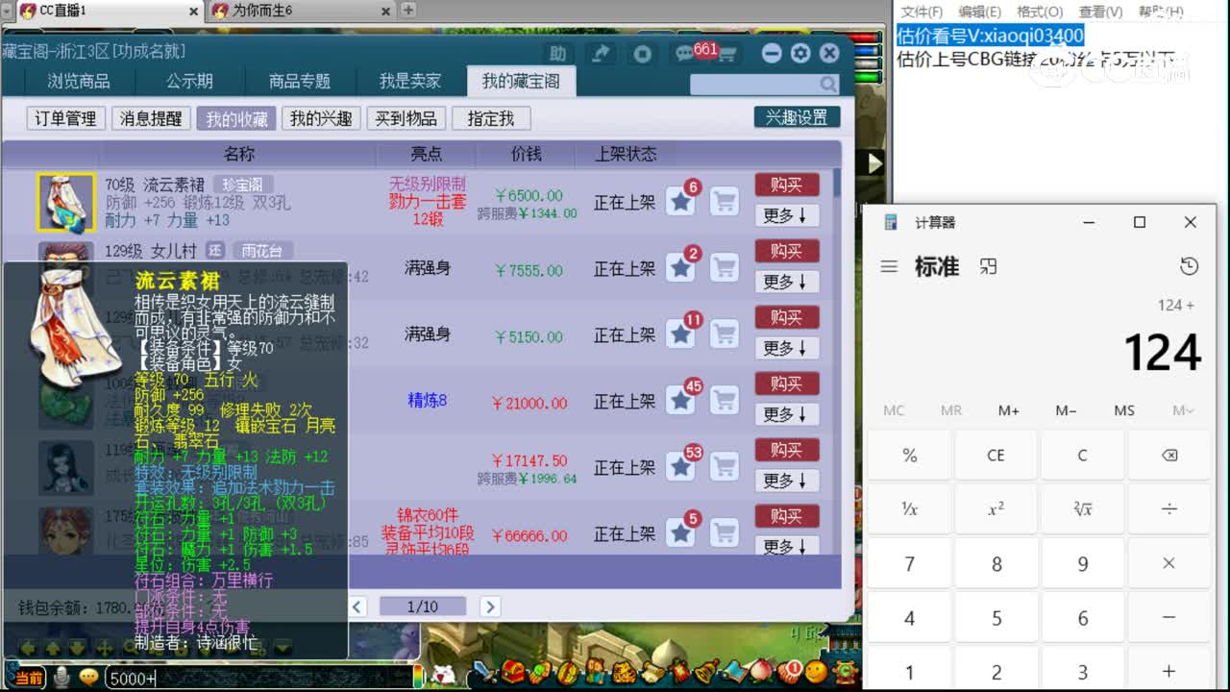Click the share arrow icon near the help button
The height and width of the screenshot is (692, 1230).
[x=601, y=54]
